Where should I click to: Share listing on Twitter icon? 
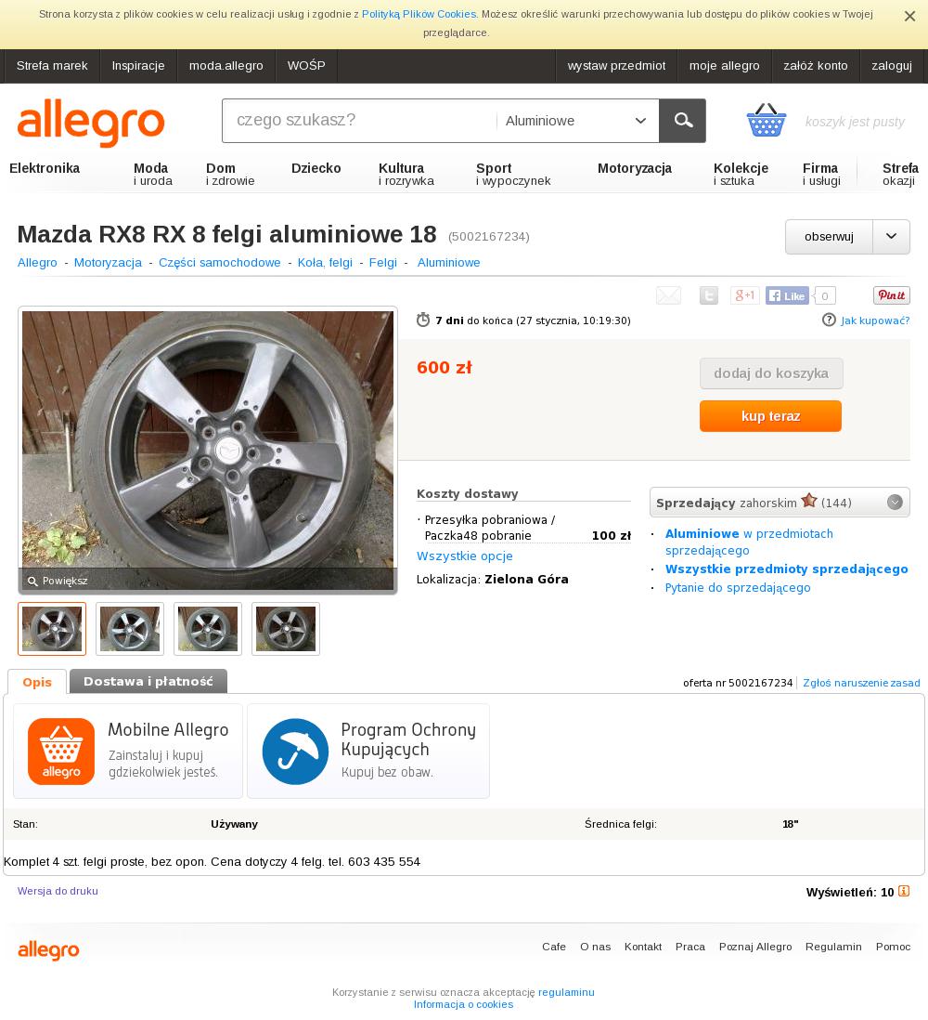click(x=708, y=295)
